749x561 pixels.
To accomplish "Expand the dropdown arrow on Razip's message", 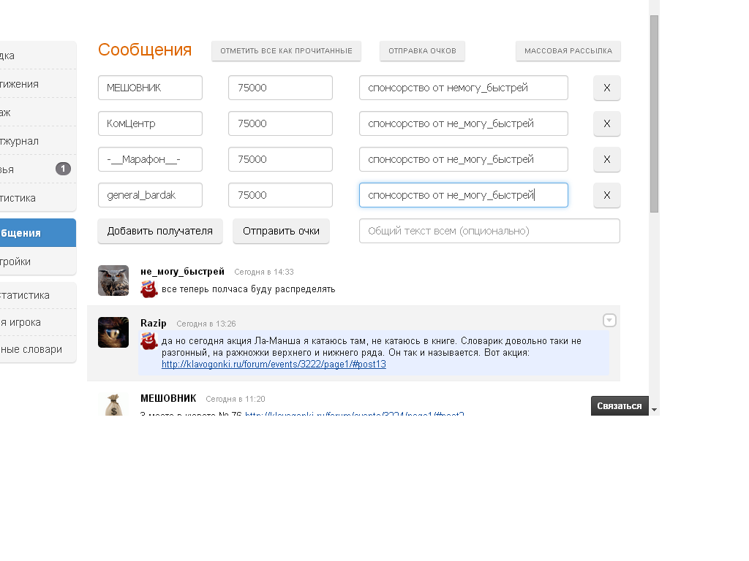I will click(609, 320).
